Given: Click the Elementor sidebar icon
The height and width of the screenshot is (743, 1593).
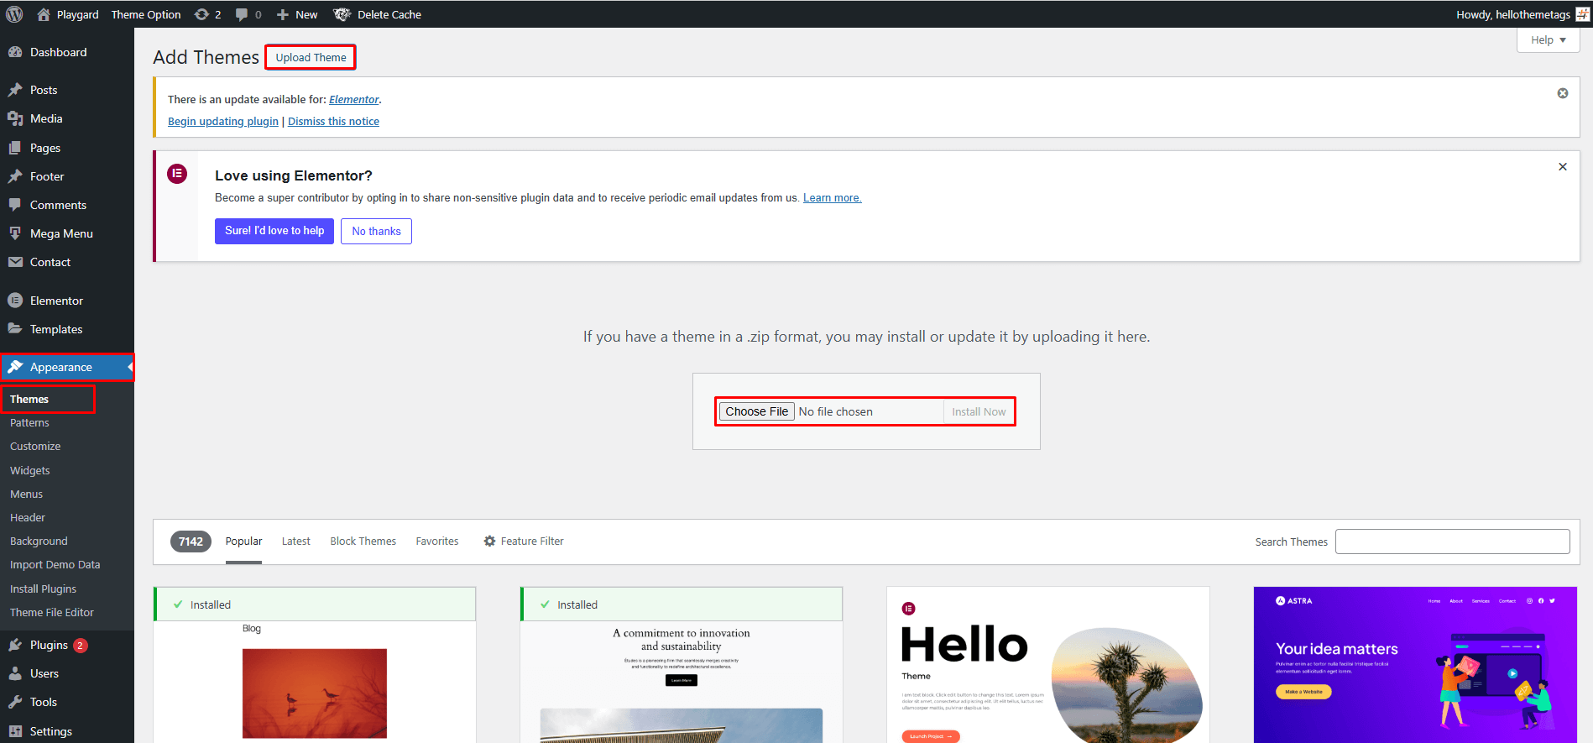Looking at the screenshot, I should point(15,301).
